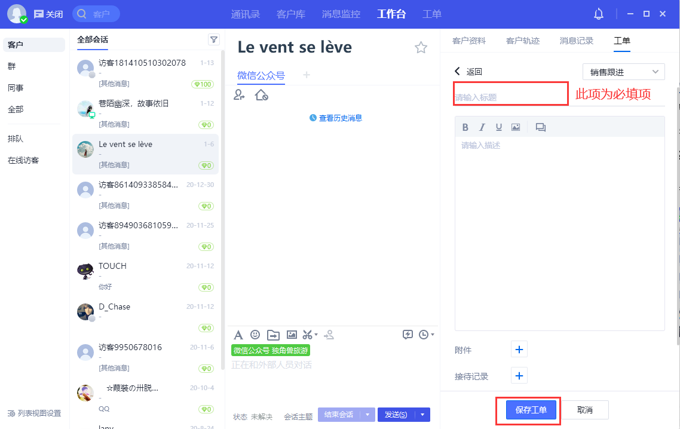Open the quick reply bubble icon

pyautogui.click(x=408, y=335)
